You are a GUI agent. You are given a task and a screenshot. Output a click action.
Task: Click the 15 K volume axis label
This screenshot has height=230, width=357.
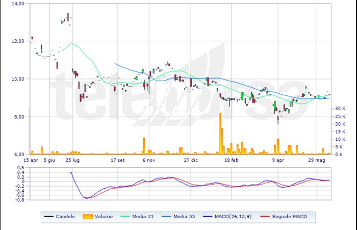(x=340, y=132)
